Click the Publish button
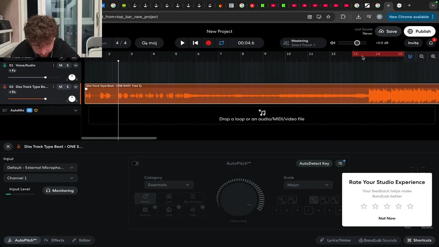 click(x=419, y=31)
